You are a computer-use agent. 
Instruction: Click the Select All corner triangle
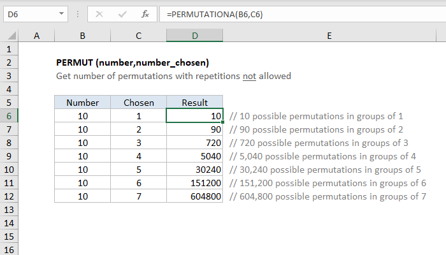(11, 36)
